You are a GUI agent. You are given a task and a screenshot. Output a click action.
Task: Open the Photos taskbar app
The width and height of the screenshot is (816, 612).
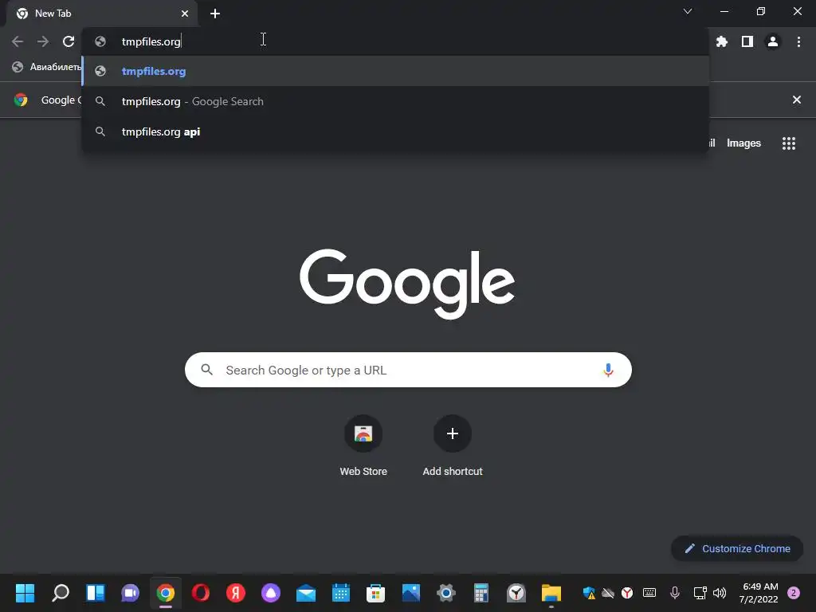point(411,593)
